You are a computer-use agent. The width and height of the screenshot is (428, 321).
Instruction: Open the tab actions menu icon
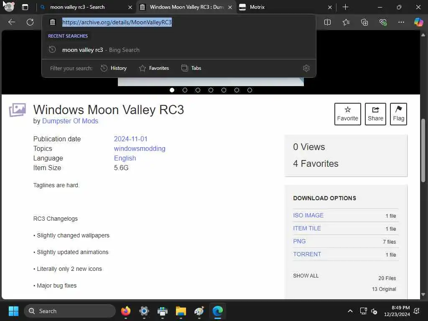pyautogui.click(x=25, y=7)
